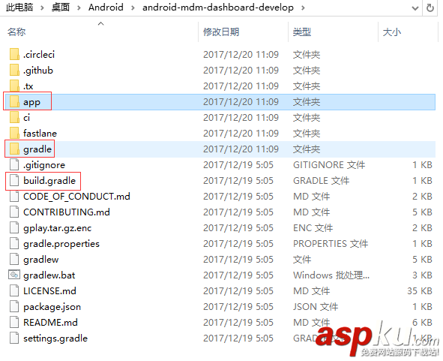Image resolution: width=443 pixels, height=361 pixels.
Task: Click the .circleci folder icon
Action: (14, 54)
